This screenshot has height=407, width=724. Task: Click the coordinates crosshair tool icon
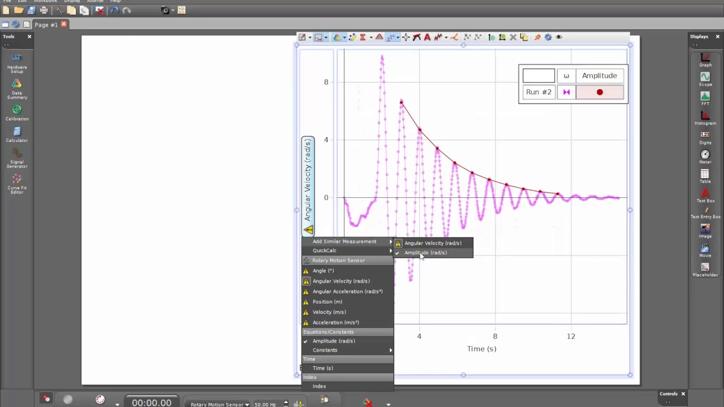click(x=406, y=37)
